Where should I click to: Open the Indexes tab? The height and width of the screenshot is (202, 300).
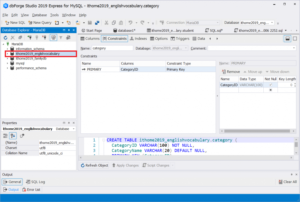pos(138,38)
